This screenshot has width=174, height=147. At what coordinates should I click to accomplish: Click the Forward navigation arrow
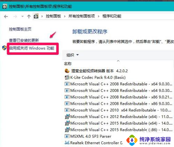(x=15, y=16)
